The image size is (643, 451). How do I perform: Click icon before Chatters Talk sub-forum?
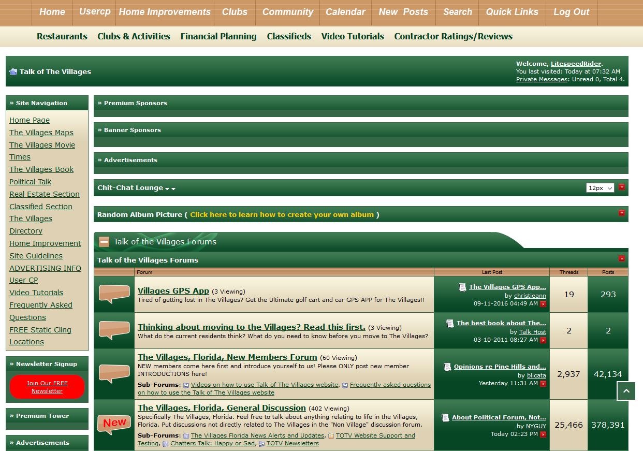click(x=166, y=444)
